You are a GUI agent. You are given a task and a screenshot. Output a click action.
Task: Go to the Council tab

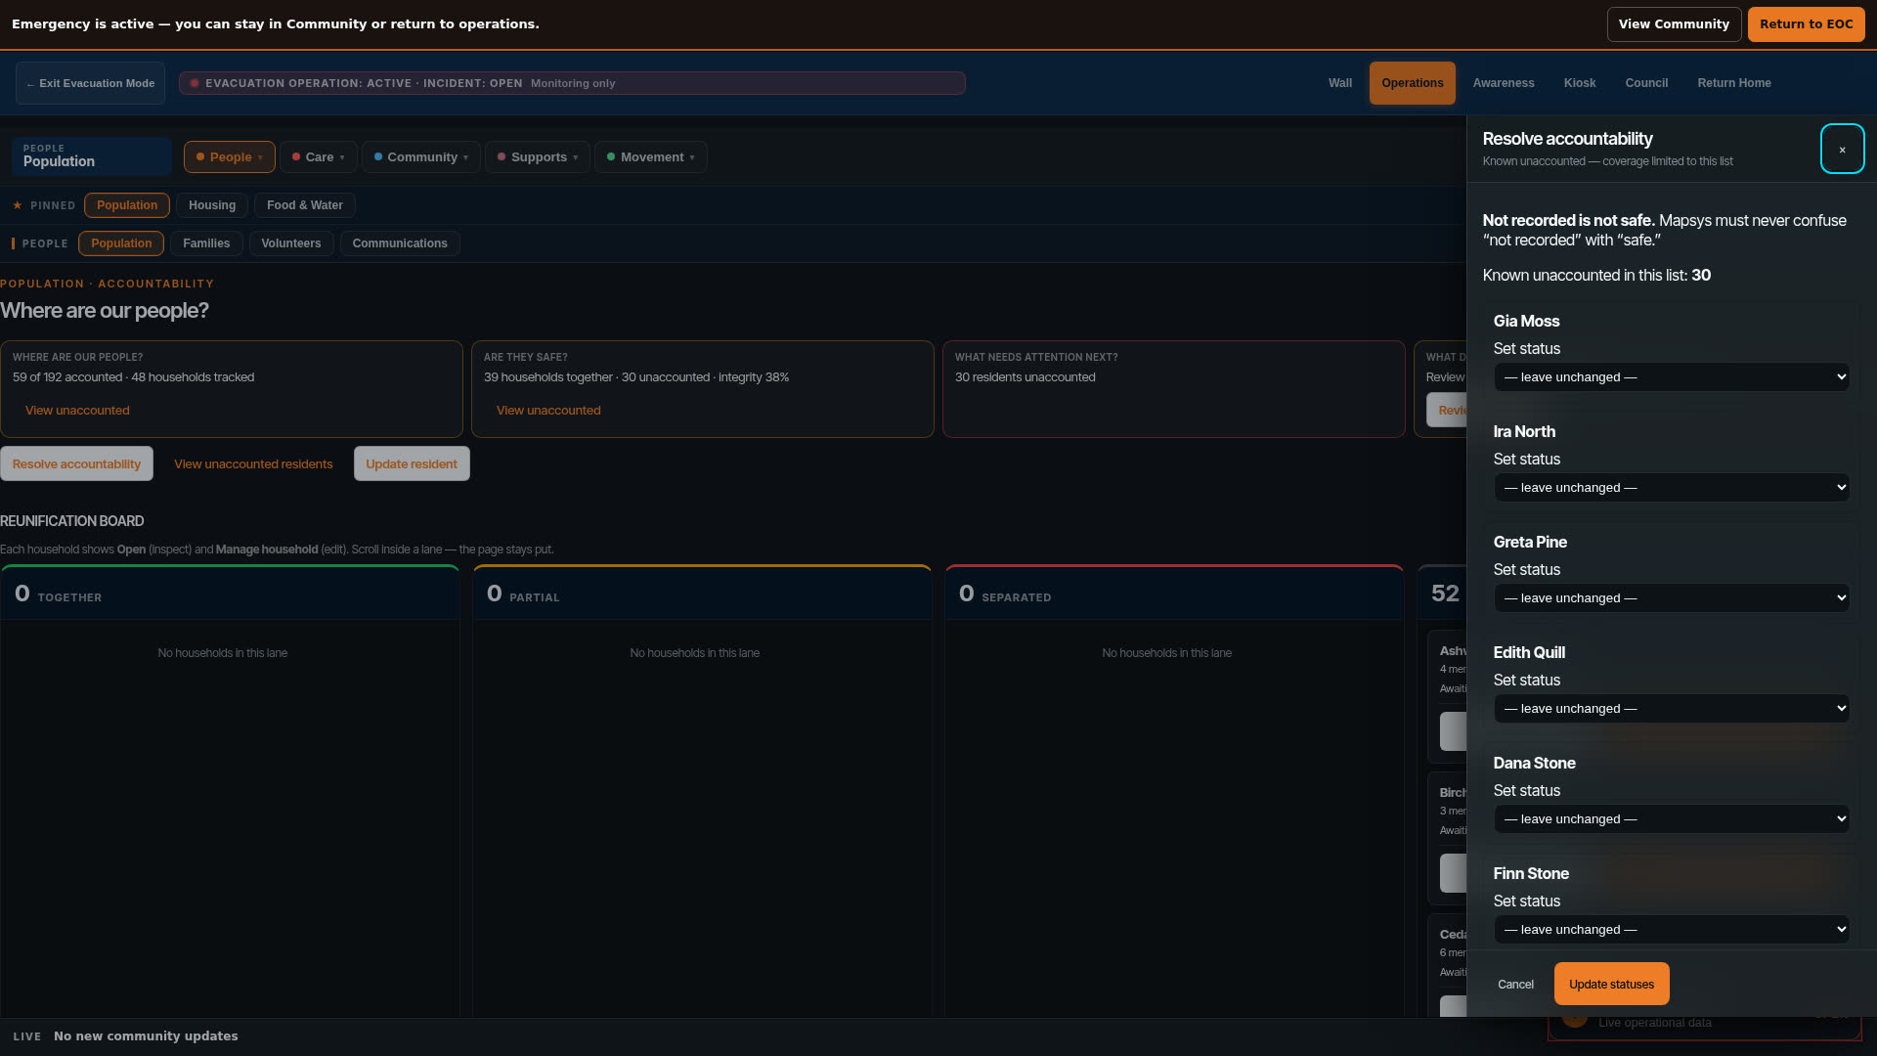click(1646, 83)
